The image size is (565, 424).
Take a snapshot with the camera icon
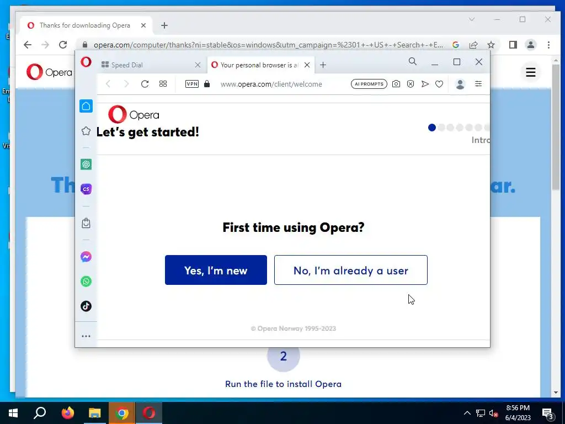[396, 84]
